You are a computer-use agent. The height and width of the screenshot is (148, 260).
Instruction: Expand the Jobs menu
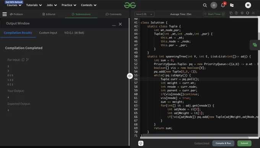coord(52,5)
